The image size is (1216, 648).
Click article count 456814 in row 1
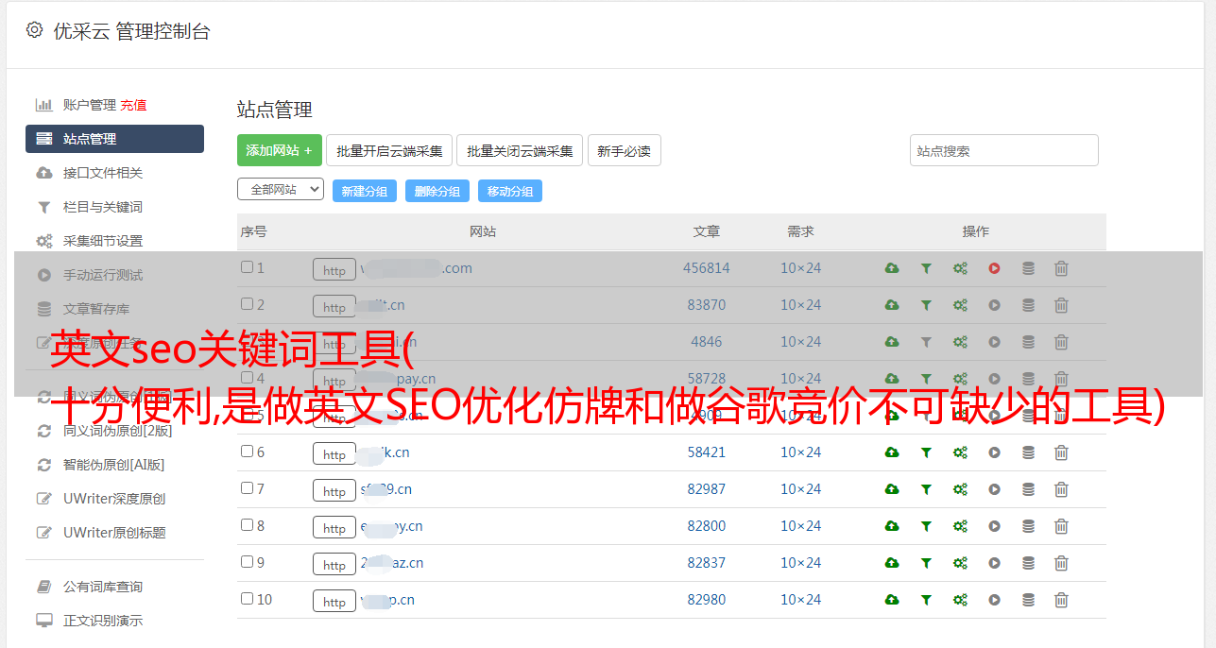tap(707, 268)
